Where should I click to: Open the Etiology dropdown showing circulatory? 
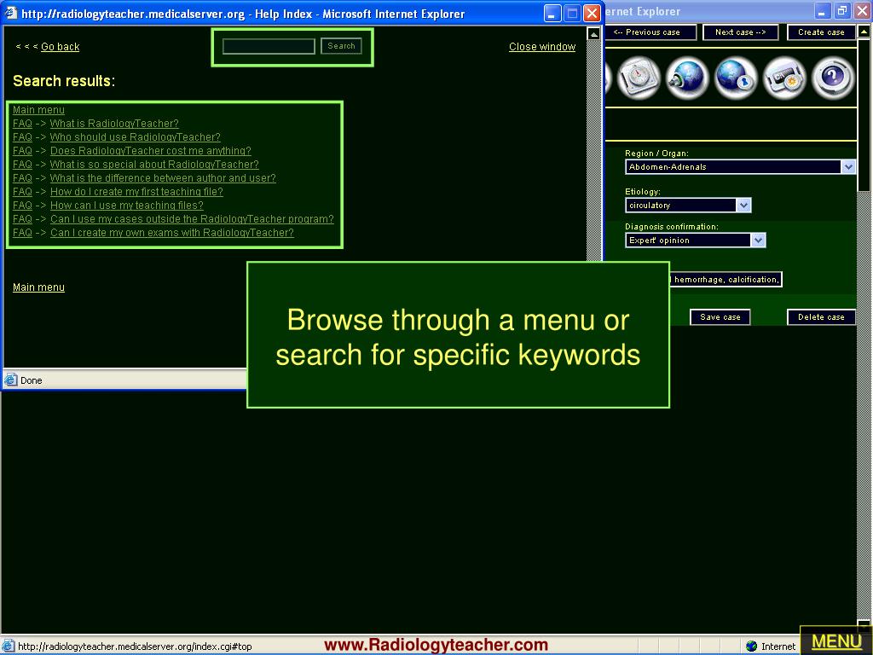point(688,205)
